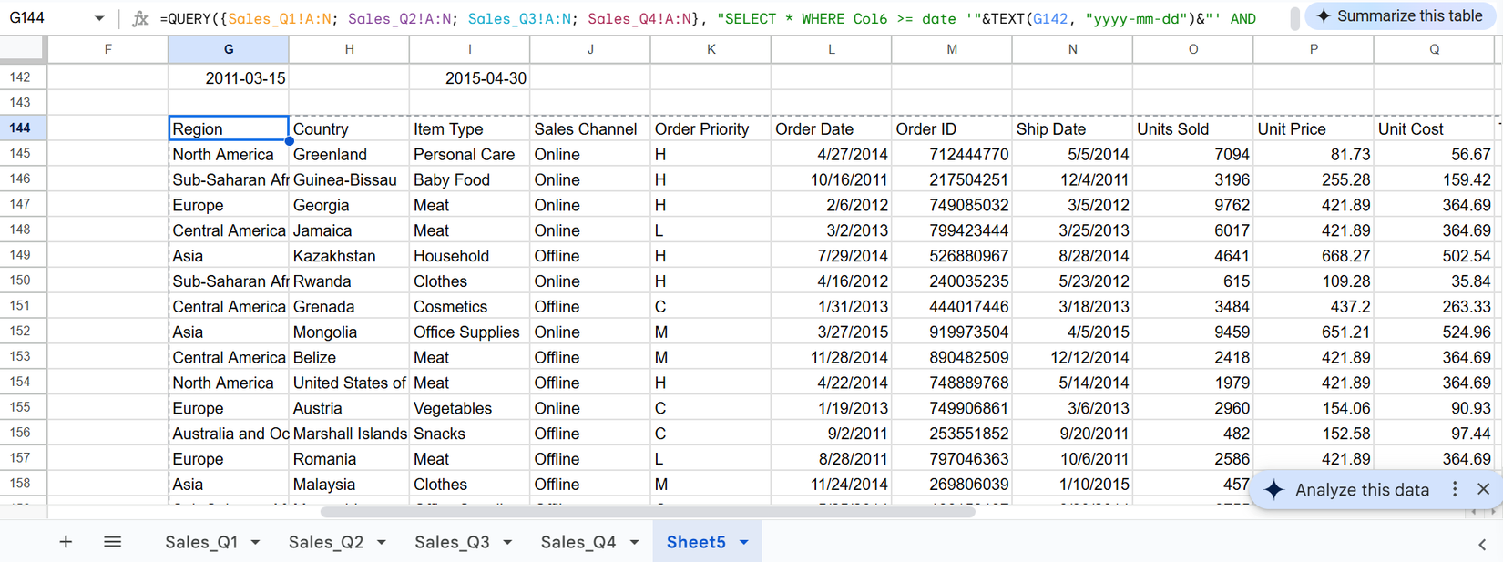Switch to the Sales_Q2 sheet tab
This screenshot has height=562, width=1503.
click(x=325, y=542)
